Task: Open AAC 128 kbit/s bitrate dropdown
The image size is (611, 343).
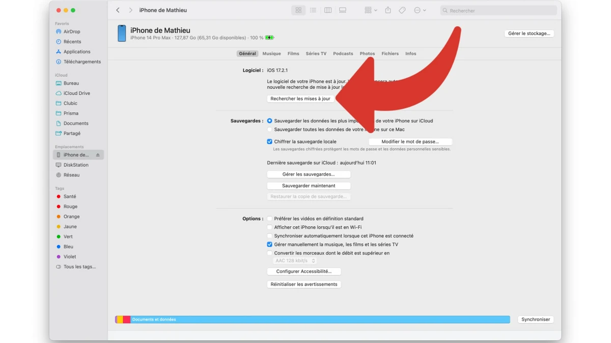Action: pyautogui.click(x=295, y=261)
